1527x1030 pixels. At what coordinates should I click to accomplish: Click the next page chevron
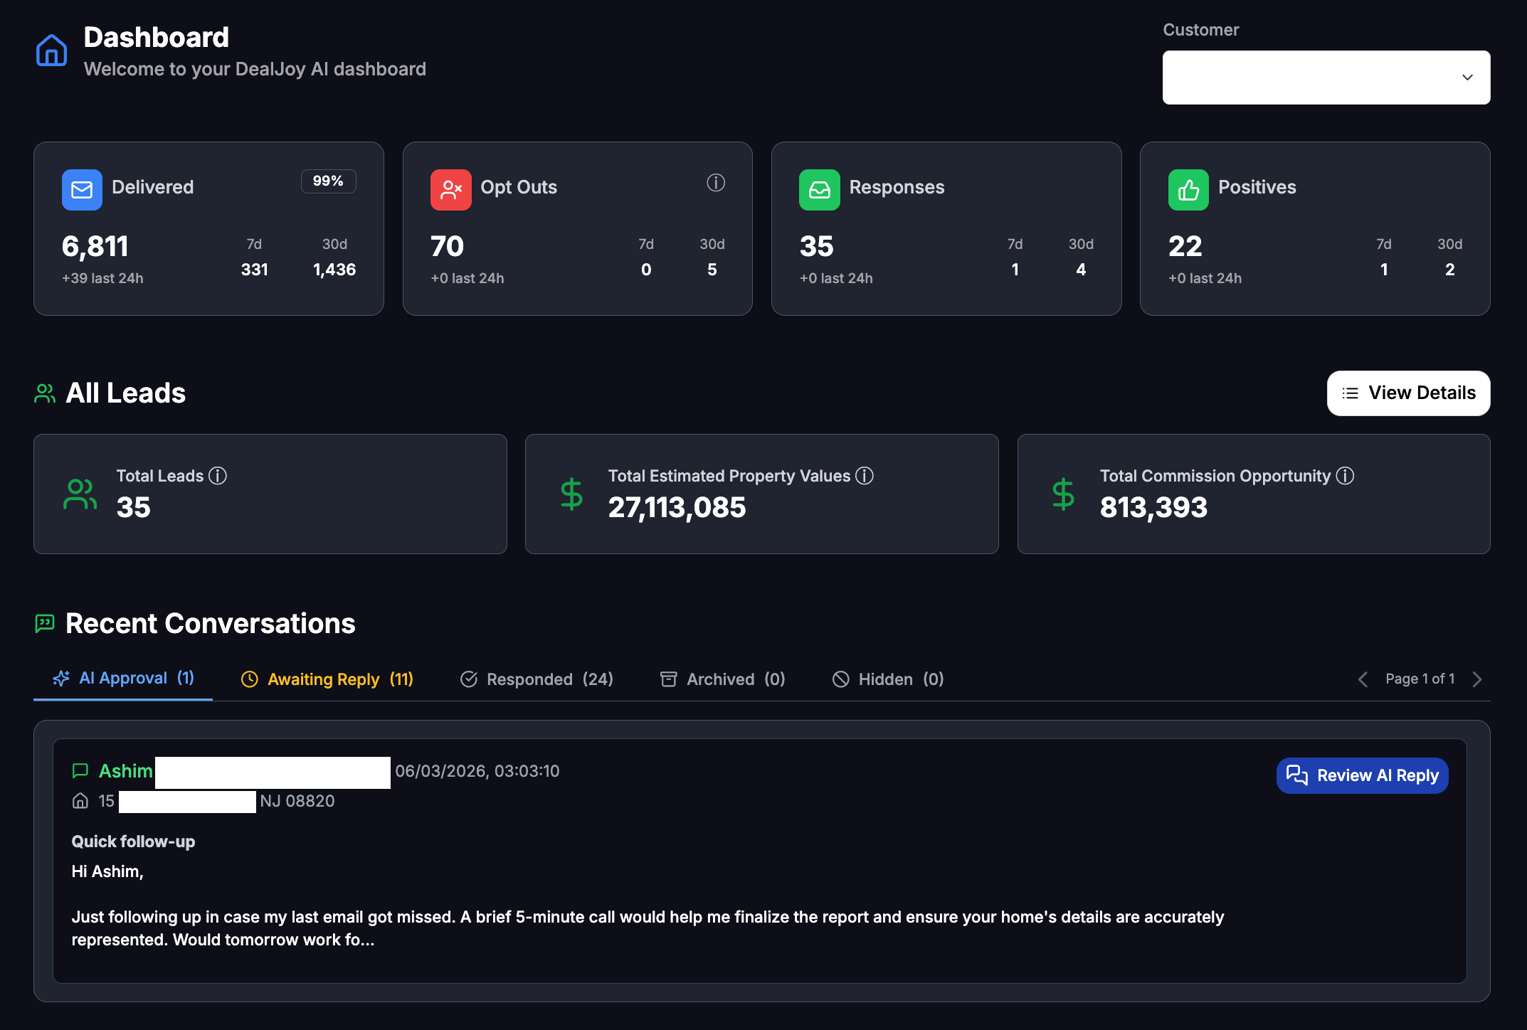[1477, 679]
